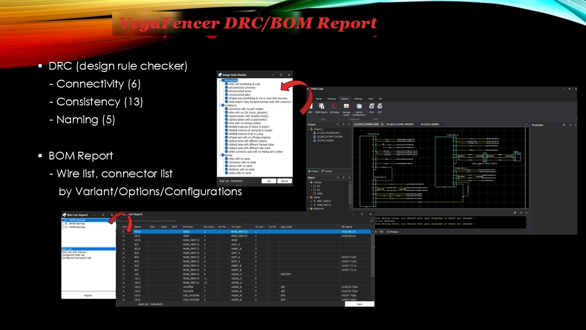Open Harness Levels configuration
Viewport: 586px width, 330px height.
pyautogui.click(x=347, y=109)
